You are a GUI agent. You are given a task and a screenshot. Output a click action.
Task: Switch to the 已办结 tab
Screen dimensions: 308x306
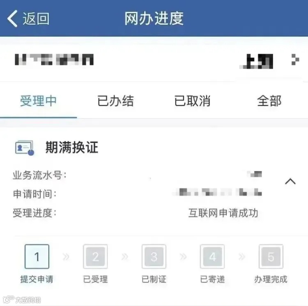(115, 101)
